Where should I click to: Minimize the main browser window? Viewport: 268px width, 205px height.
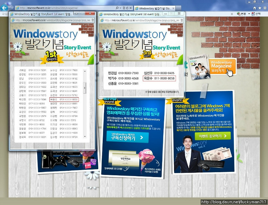[x=249, y=2]
